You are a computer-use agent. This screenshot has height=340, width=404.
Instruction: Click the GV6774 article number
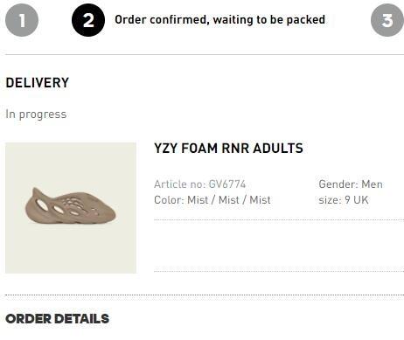pyautogui.click(x=227, y=184)
